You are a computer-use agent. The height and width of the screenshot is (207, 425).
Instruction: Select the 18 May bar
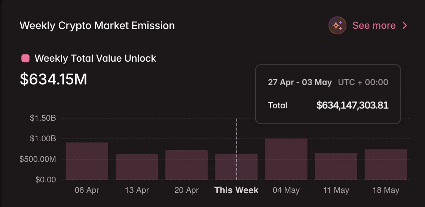pos(385,164)
